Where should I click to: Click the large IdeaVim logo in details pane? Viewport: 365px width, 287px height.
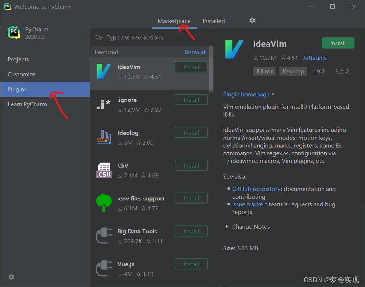point(234,49)
